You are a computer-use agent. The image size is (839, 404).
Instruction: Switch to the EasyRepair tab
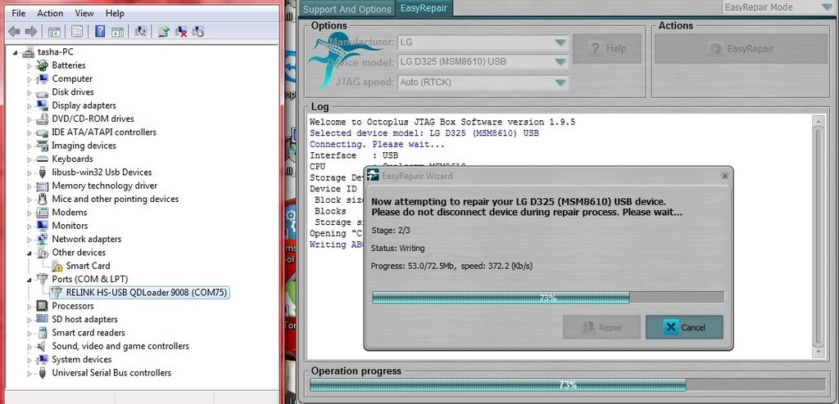(x=424, y=8)
